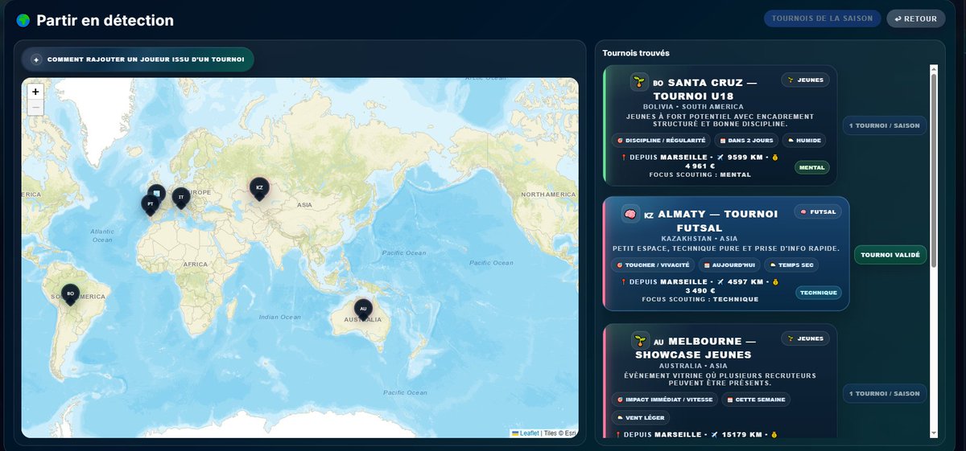Click pin icon before Depuis Marseille on Almaty card
Image resolution: width=966 pixels, height=451 pixels.
625,282
